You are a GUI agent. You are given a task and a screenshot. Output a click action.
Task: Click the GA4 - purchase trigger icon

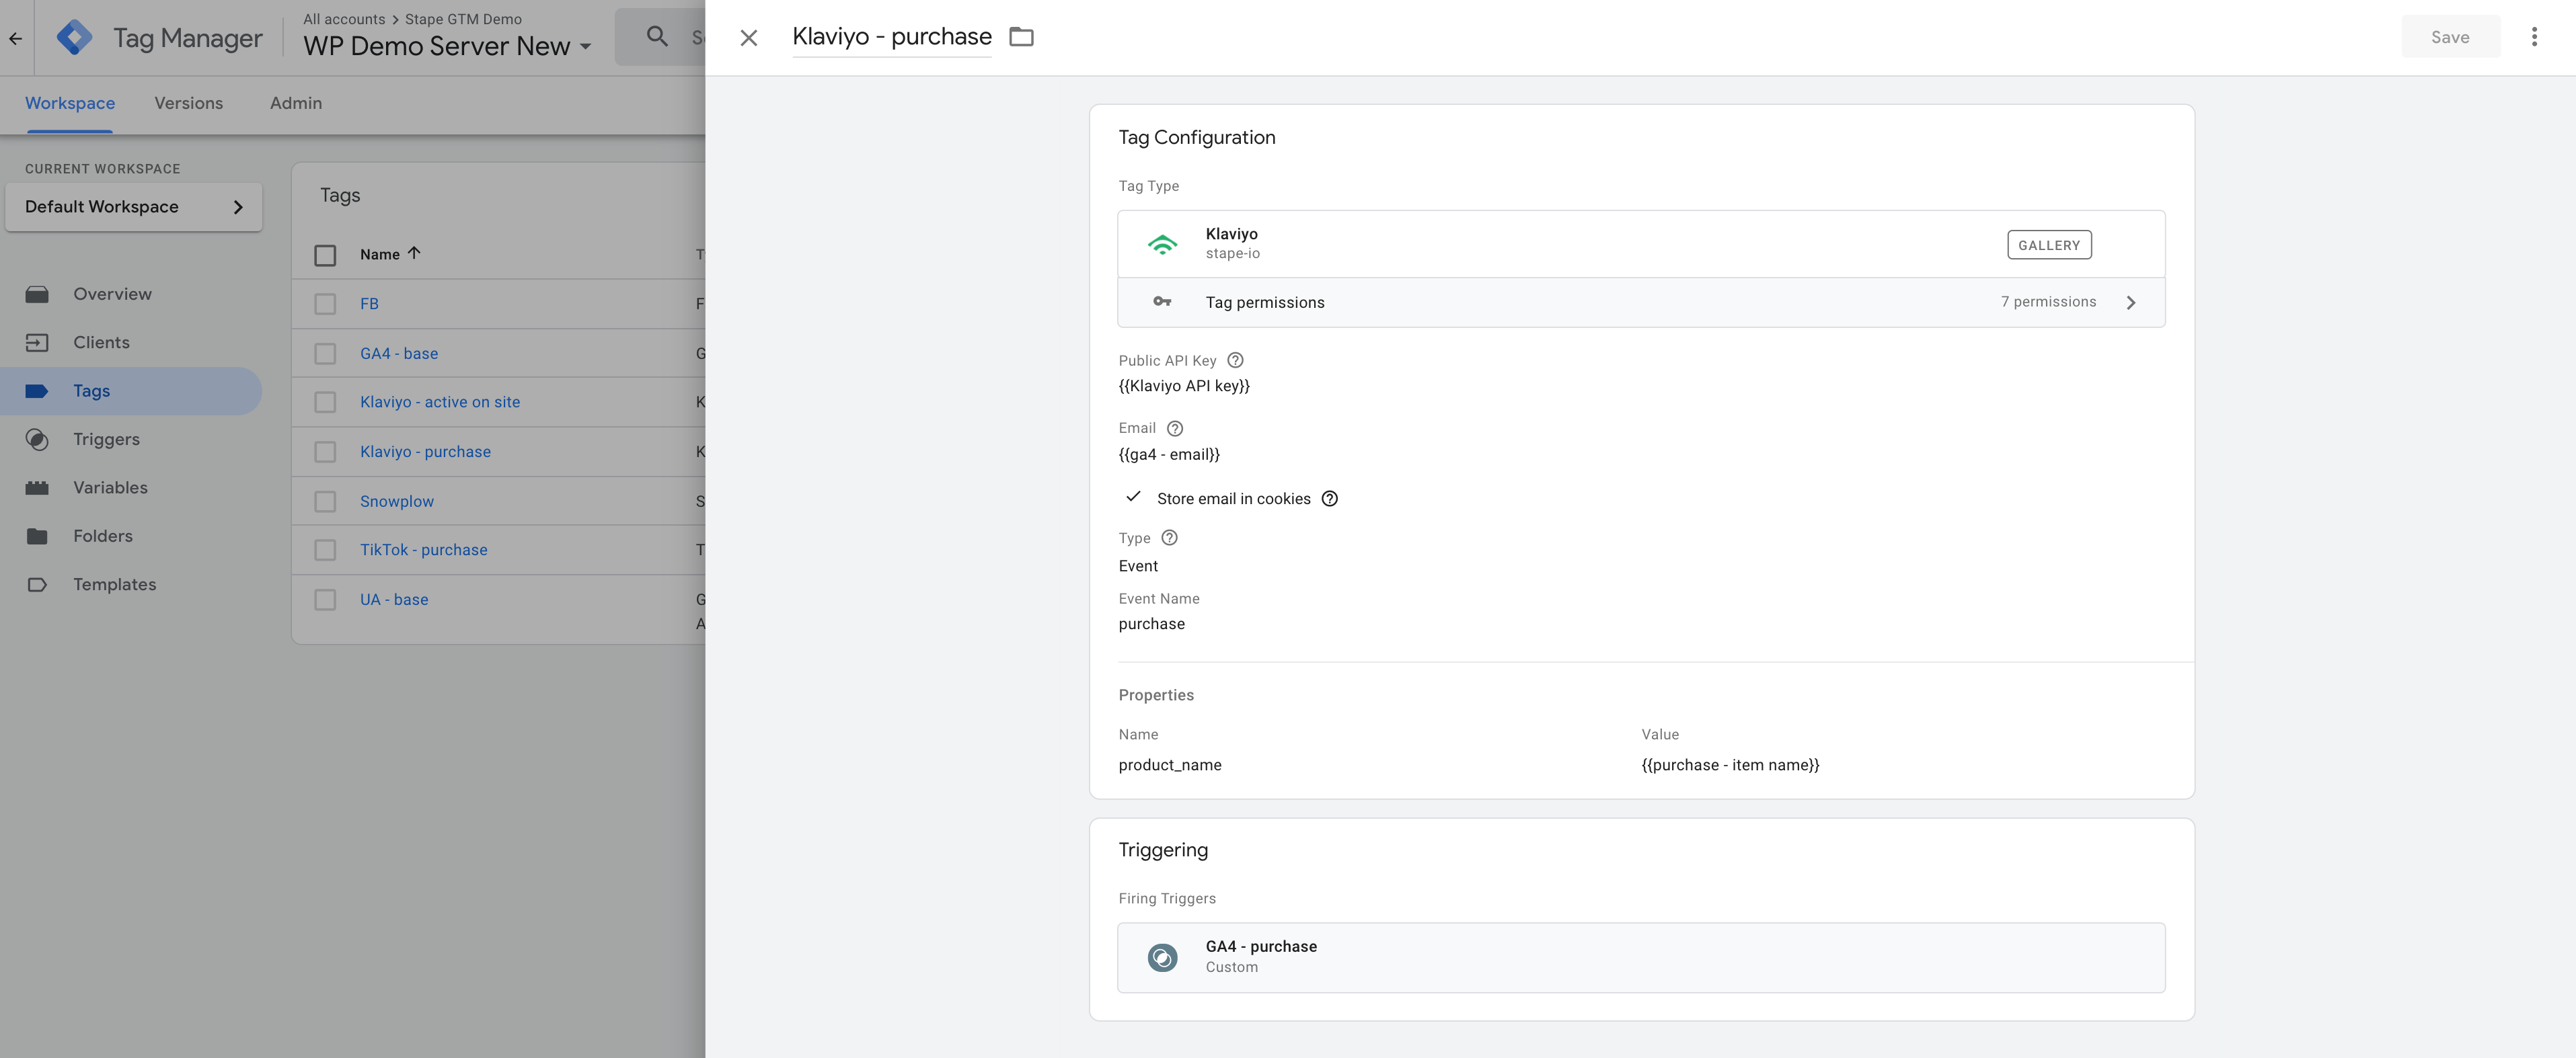point(1162,957)
